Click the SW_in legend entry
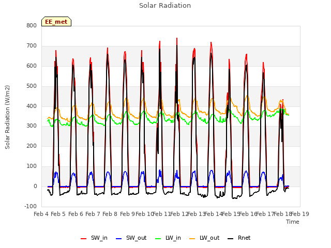The image size is (331, 248). coord(94,238)
